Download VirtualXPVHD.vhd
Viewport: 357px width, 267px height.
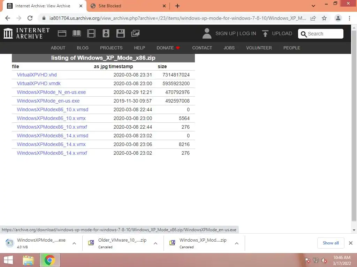(x=37, y=75)
